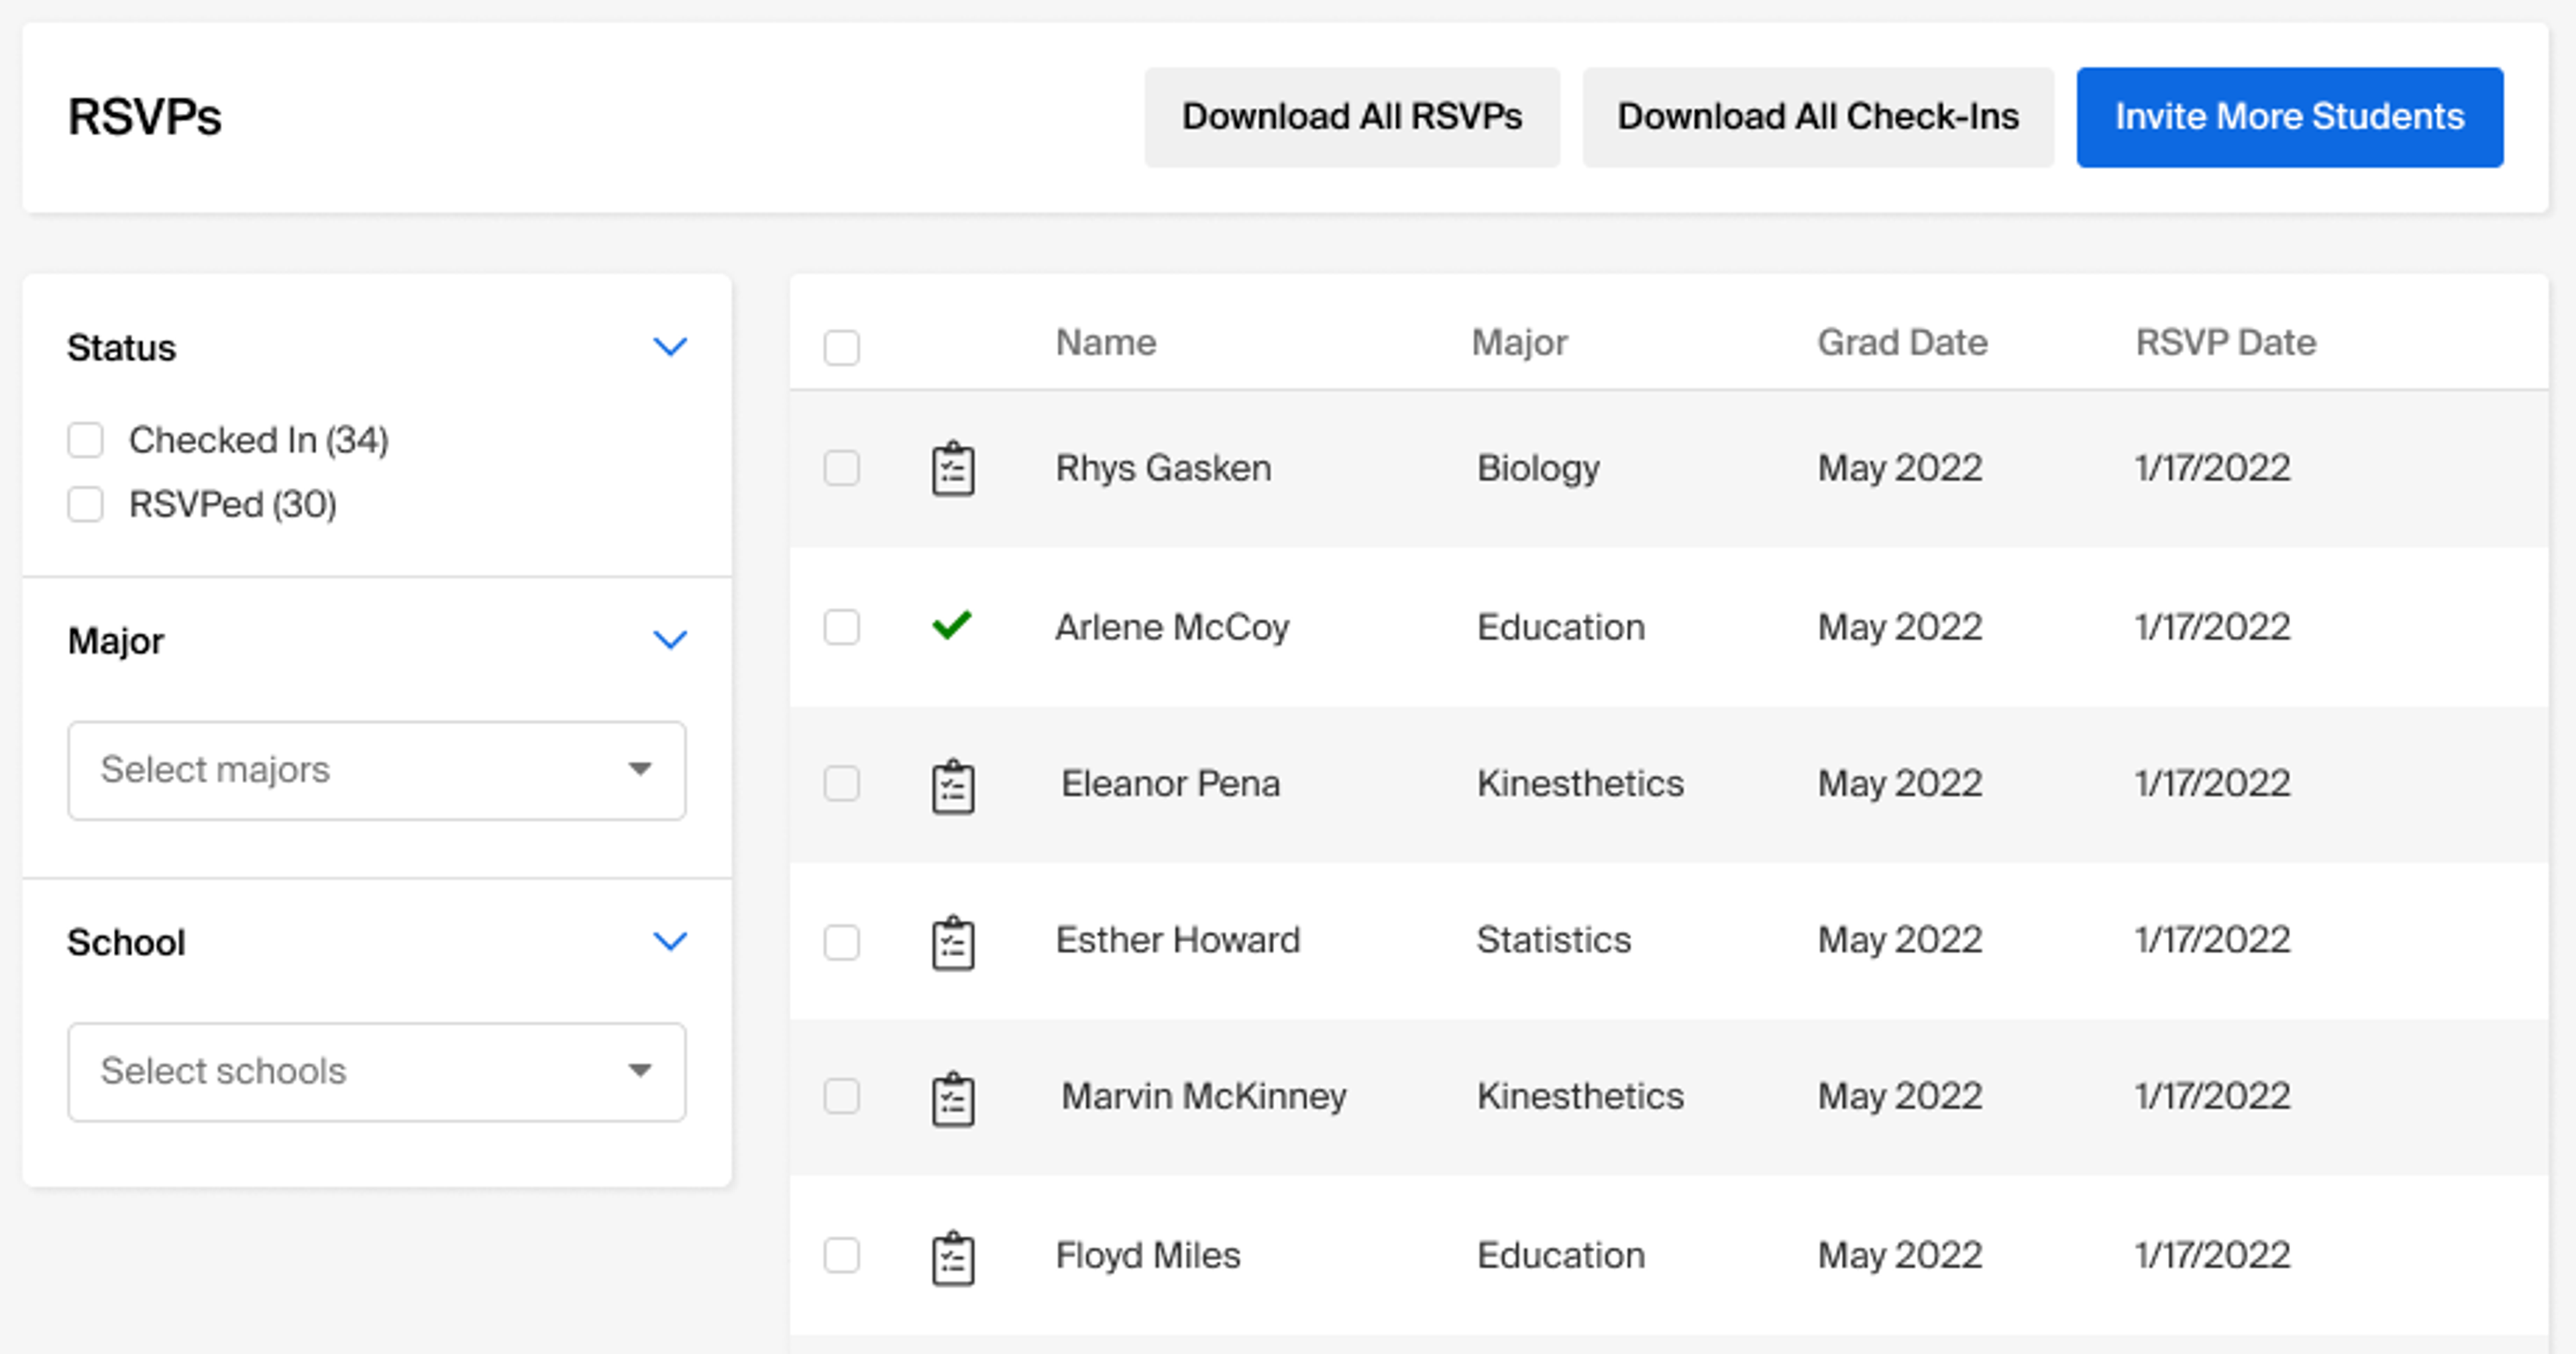2576x1354 pixels.
Task: Click clipboard icon for Esther Howard
Action: [x=952, y=942]
